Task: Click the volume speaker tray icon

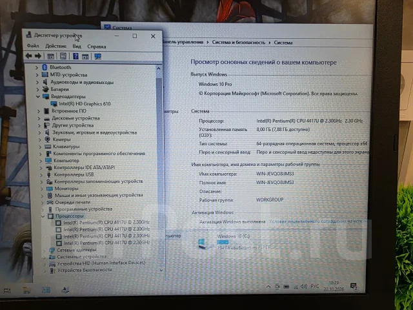Action: coord(304,286)
